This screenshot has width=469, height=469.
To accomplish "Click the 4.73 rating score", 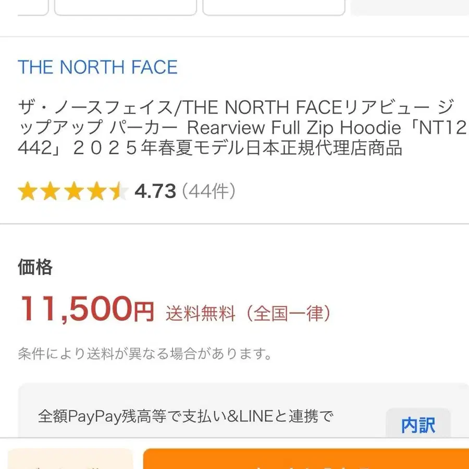I will pos(155,191).
